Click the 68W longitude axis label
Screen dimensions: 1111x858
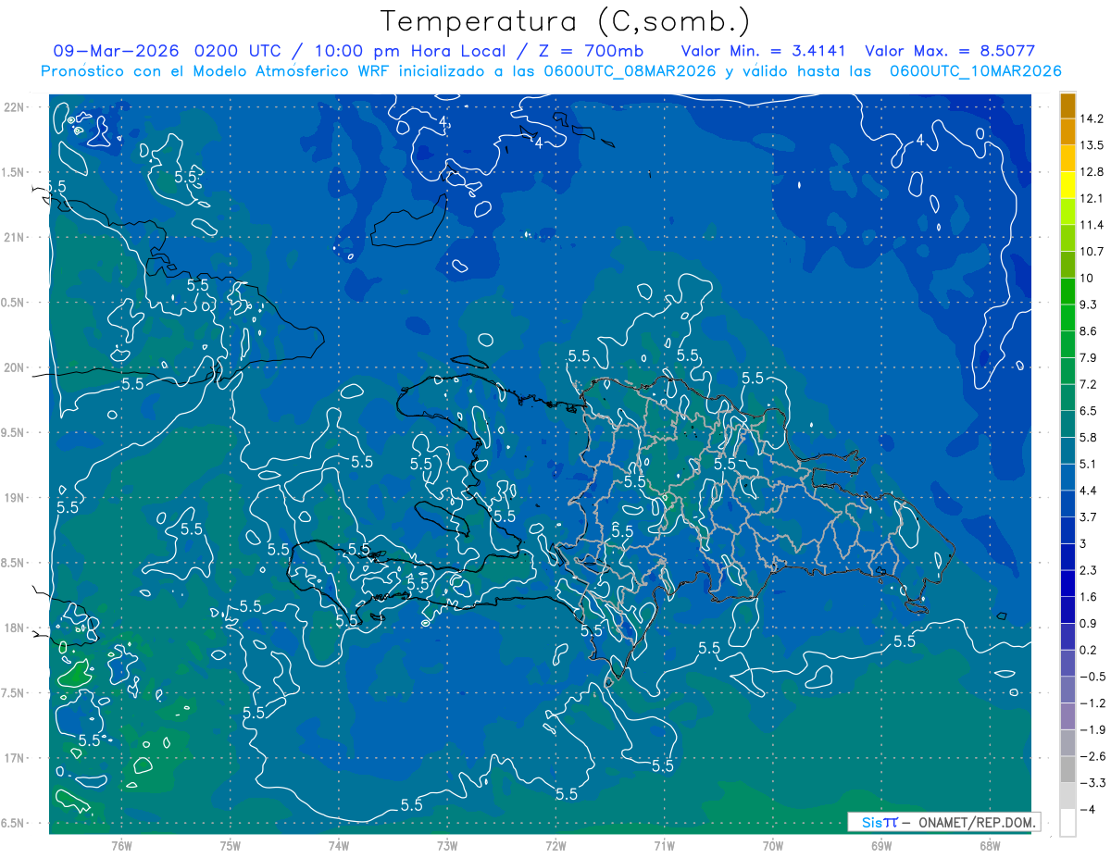point(990,845)
